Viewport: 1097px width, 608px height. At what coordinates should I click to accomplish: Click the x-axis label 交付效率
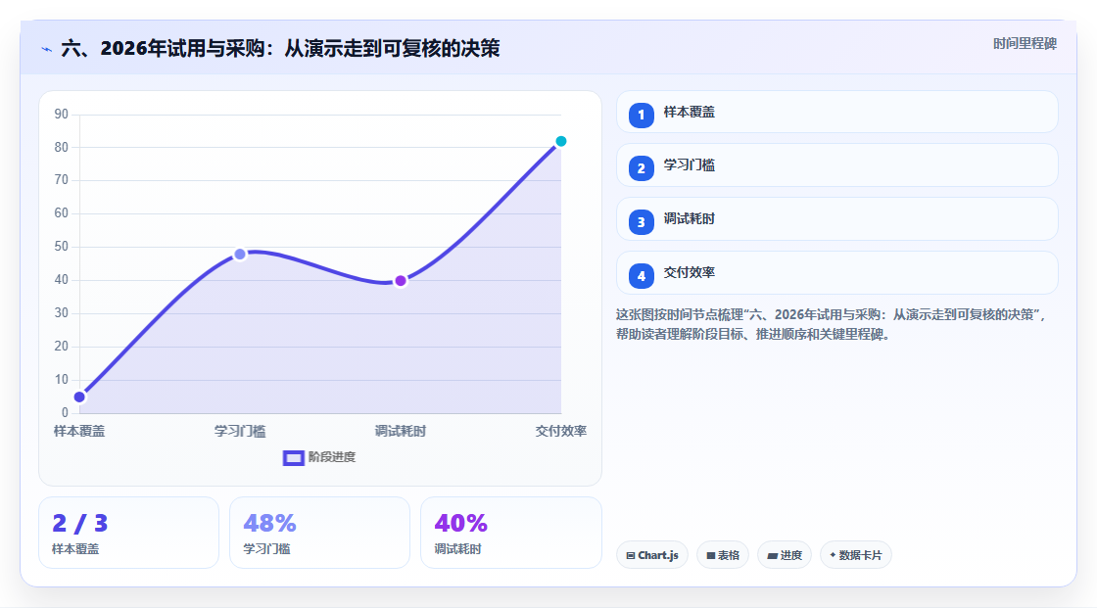coord(561,431)
